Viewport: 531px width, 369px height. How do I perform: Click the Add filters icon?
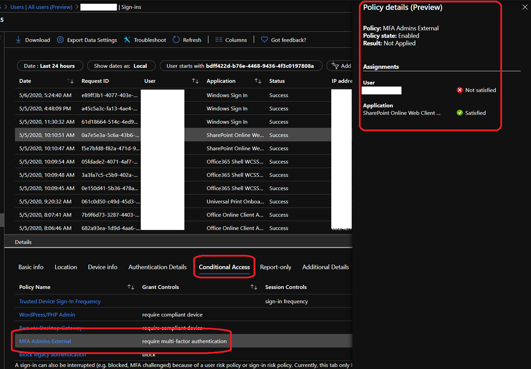click(x=335, y=66)
